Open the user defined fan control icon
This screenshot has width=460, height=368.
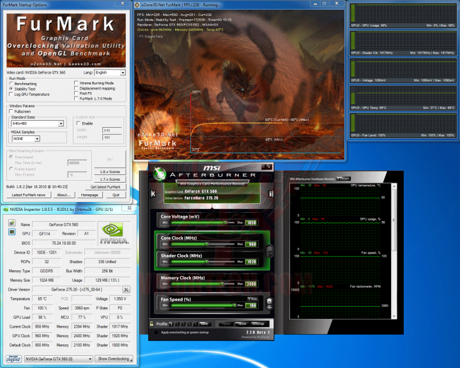(270, 303)
